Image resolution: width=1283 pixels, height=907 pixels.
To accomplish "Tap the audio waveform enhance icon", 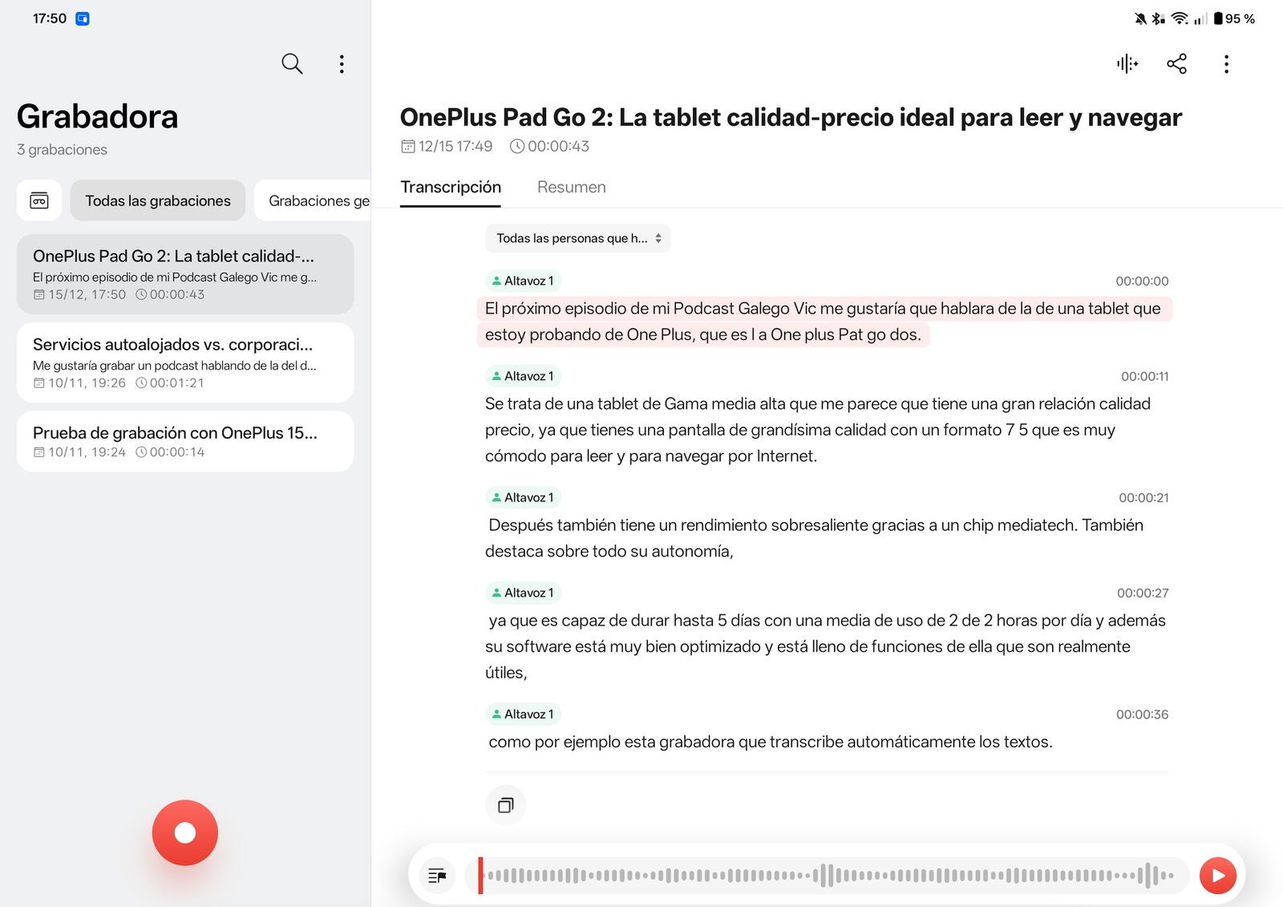I will click(x=1127, y=64).
